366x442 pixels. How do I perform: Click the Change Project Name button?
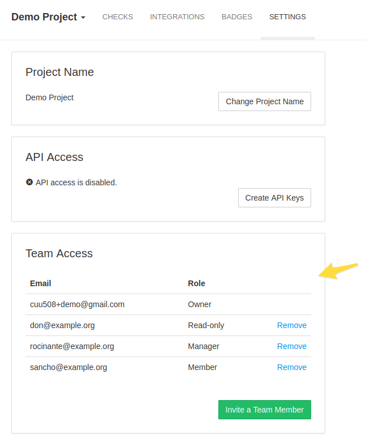coord(264,101)
